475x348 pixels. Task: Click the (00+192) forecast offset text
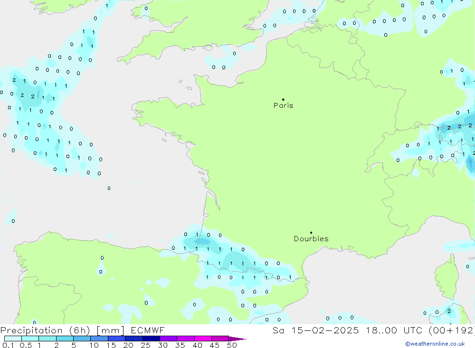click(x=452, y=330)
